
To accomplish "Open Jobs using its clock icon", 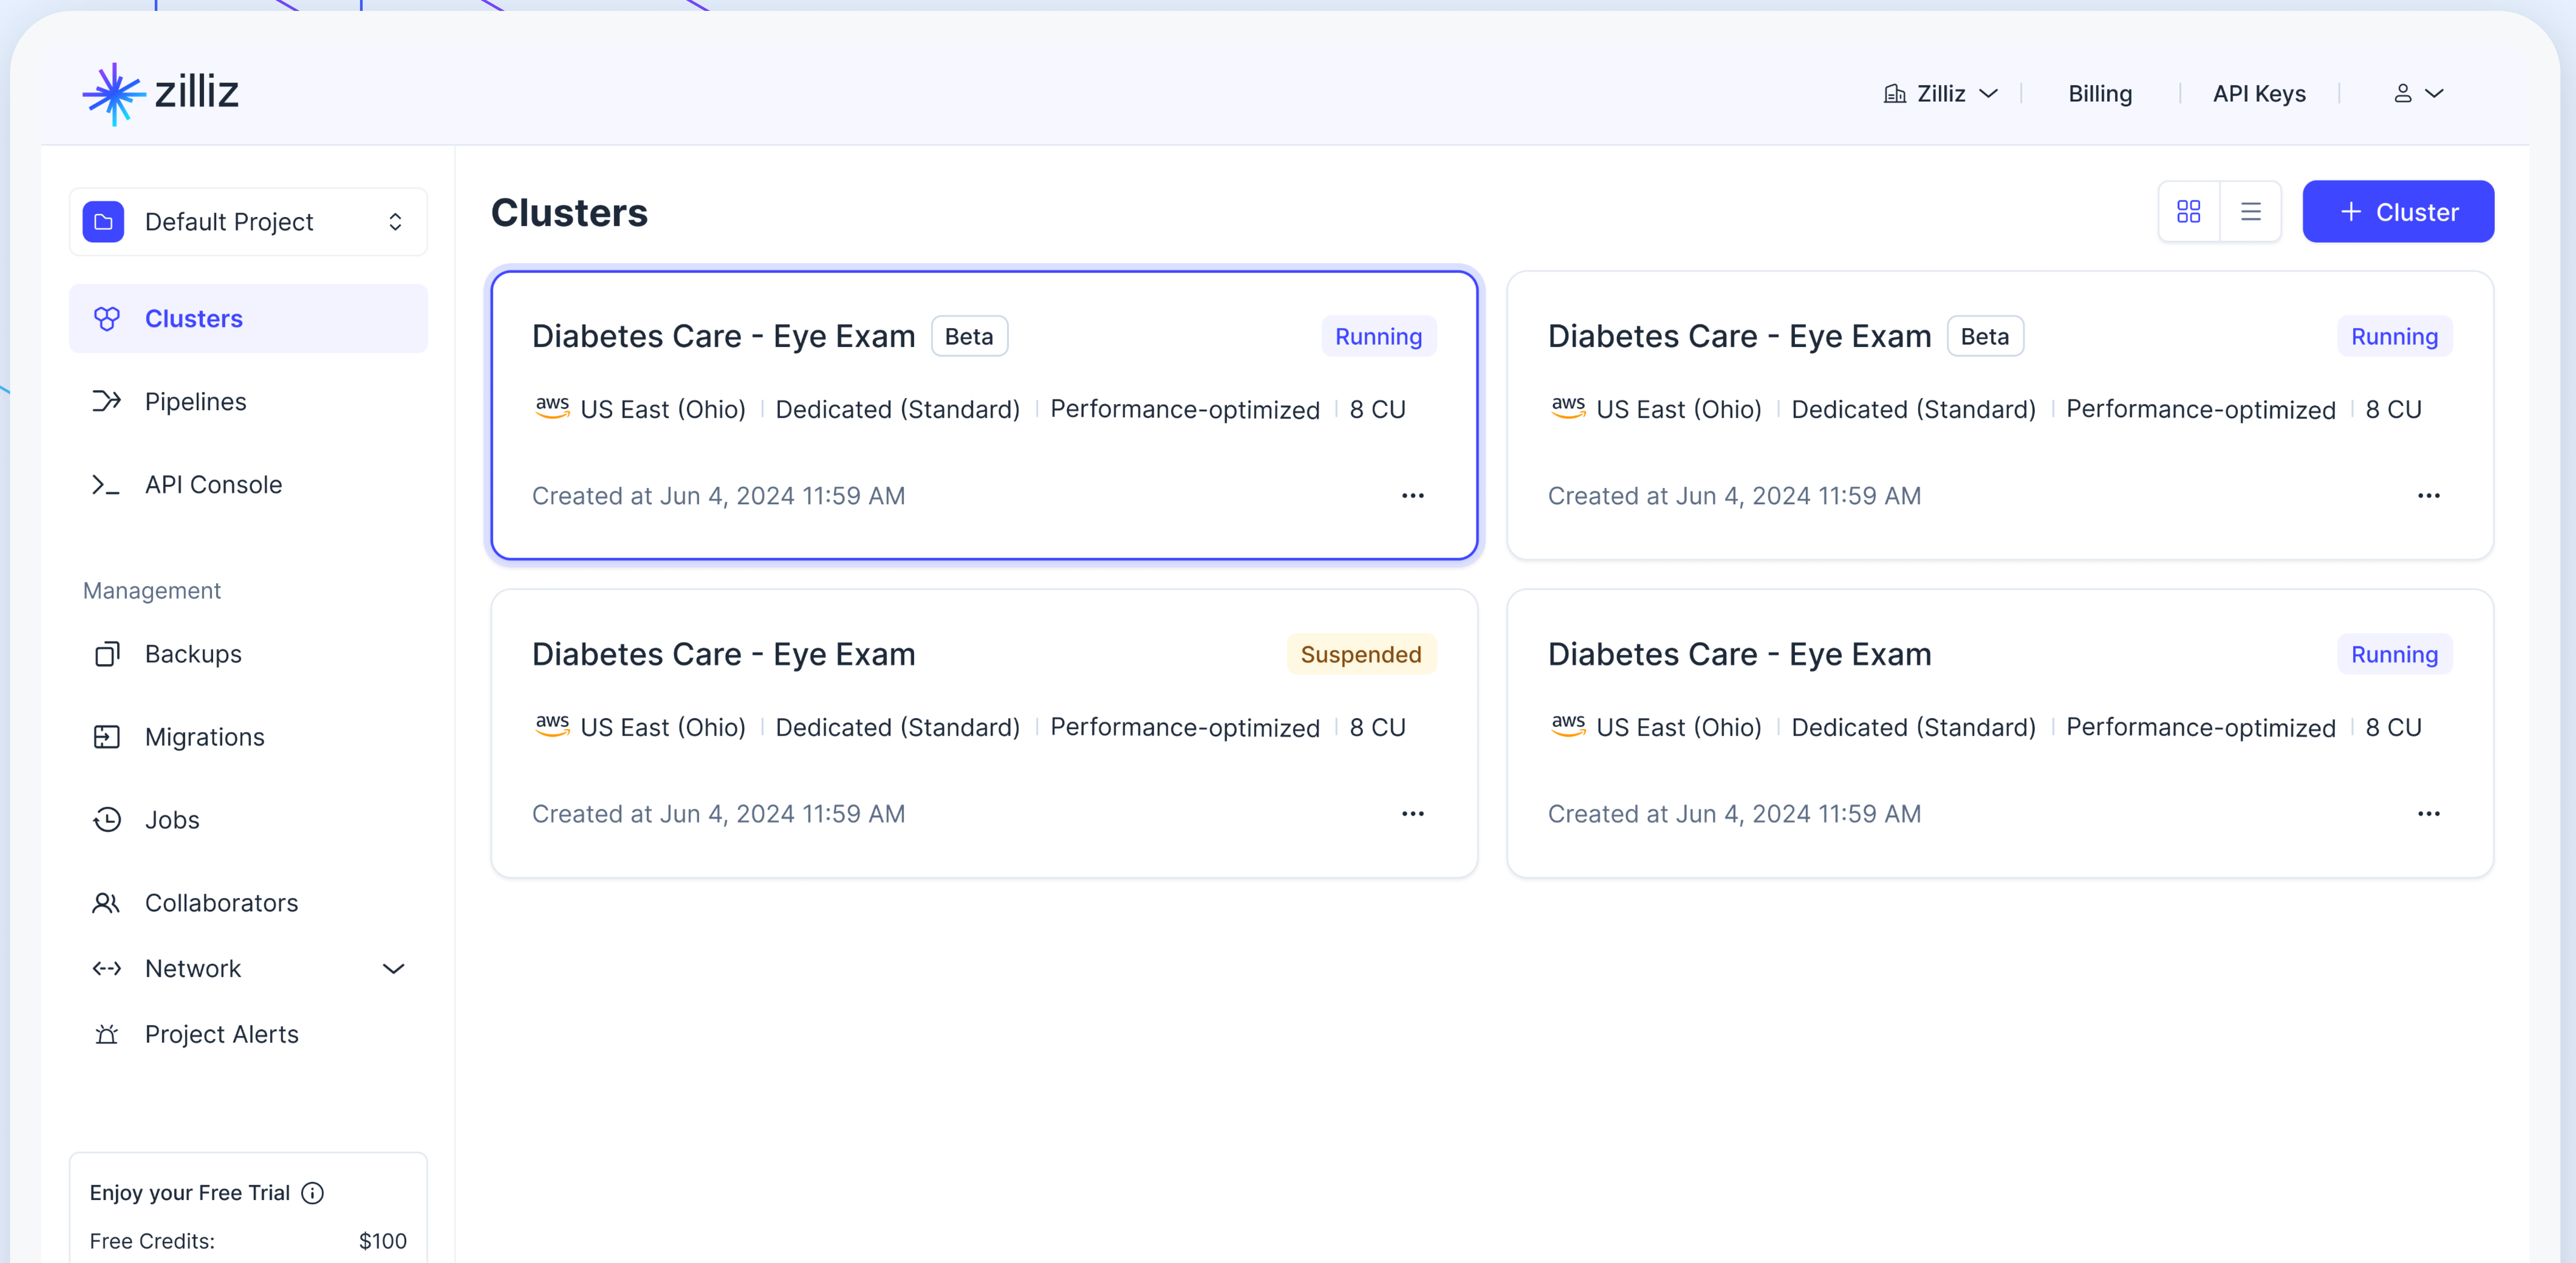I will (107, 820).
